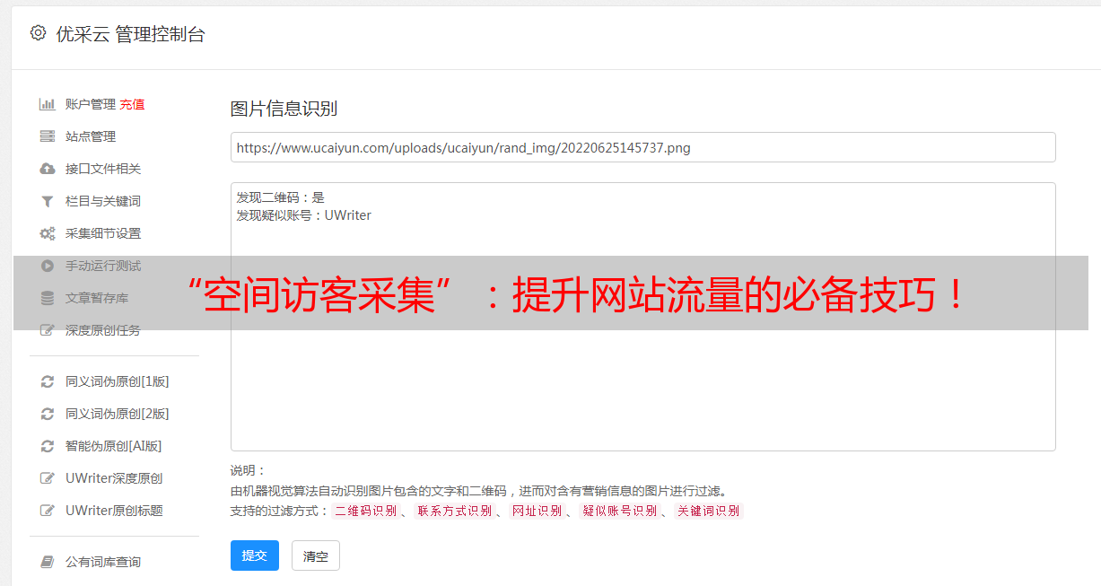Click the refresh icon next to 同义词伪原创[1版]

[48, 381]
